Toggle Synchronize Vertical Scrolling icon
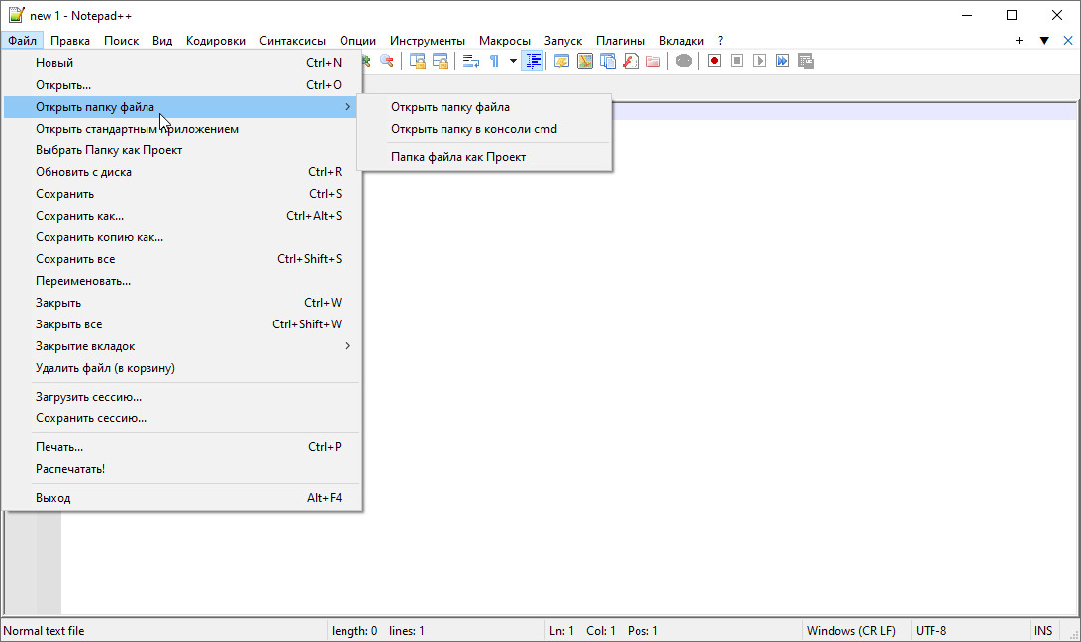Image resolution: width=1081 pixels, height=642 pixels. point(418,61)
